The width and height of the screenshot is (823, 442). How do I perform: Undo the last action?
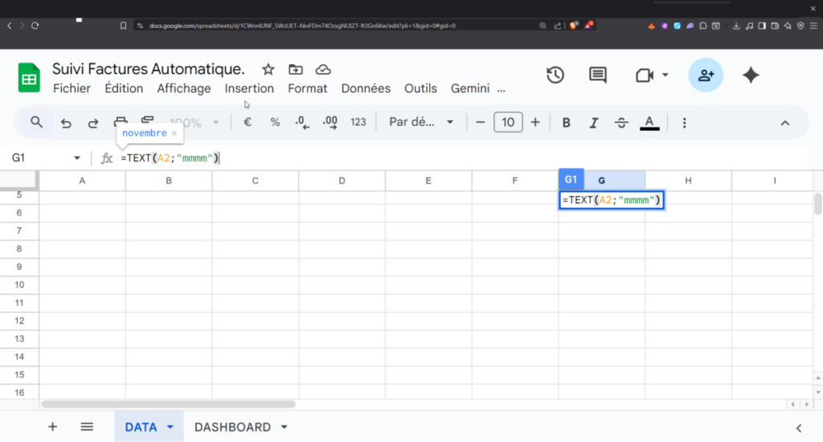pos(66,123)
